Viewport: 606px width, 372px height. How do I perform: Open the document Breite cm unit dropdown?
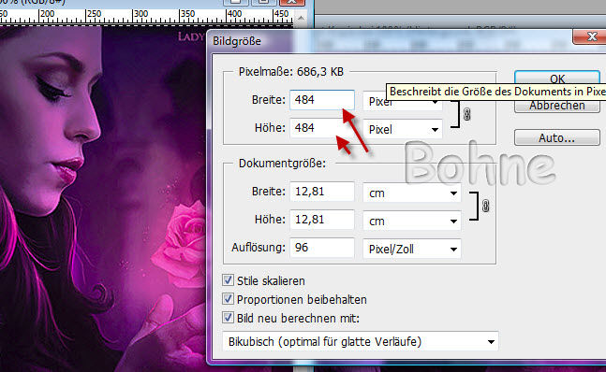pyautogui.click(x=411, y=193)
